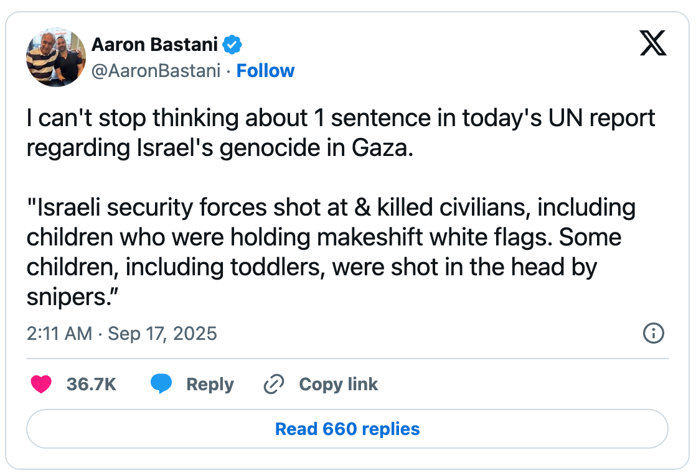Click the "makeshift white flags" text line
Viewport: 696px width, 476px height.
[323, 237]
